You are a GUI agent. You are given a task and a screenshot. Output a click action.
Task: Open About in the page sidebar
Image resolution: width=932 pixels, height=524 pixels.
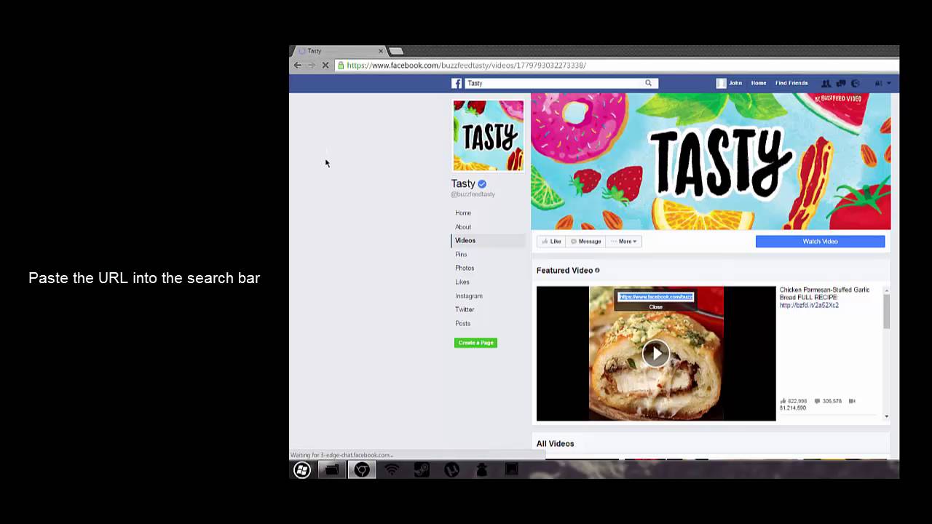click(x=463, y=226)
